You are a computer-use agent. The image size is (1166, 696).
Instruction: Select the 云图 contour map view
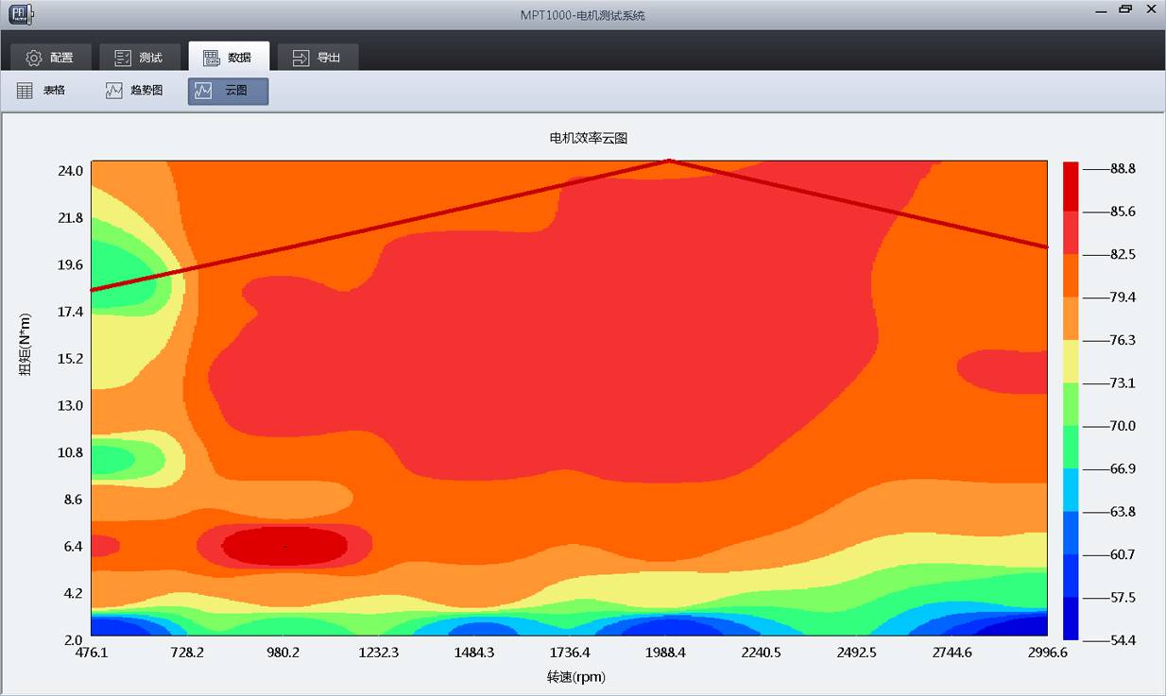click(228, 91)
